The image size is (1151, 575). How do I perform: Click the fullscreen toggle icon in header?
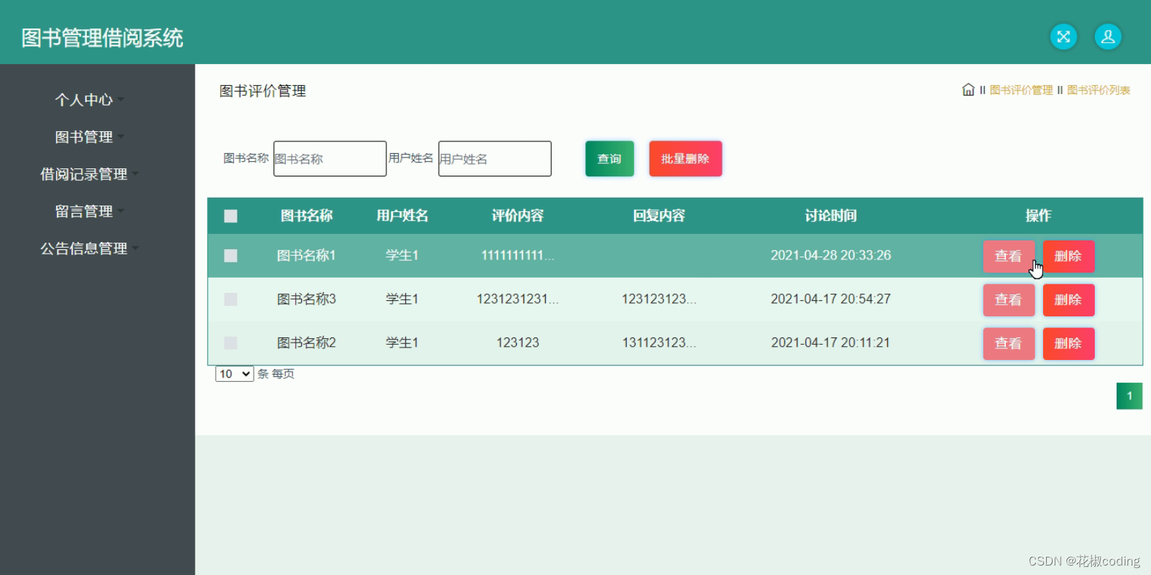click(x=1063, y=36)
